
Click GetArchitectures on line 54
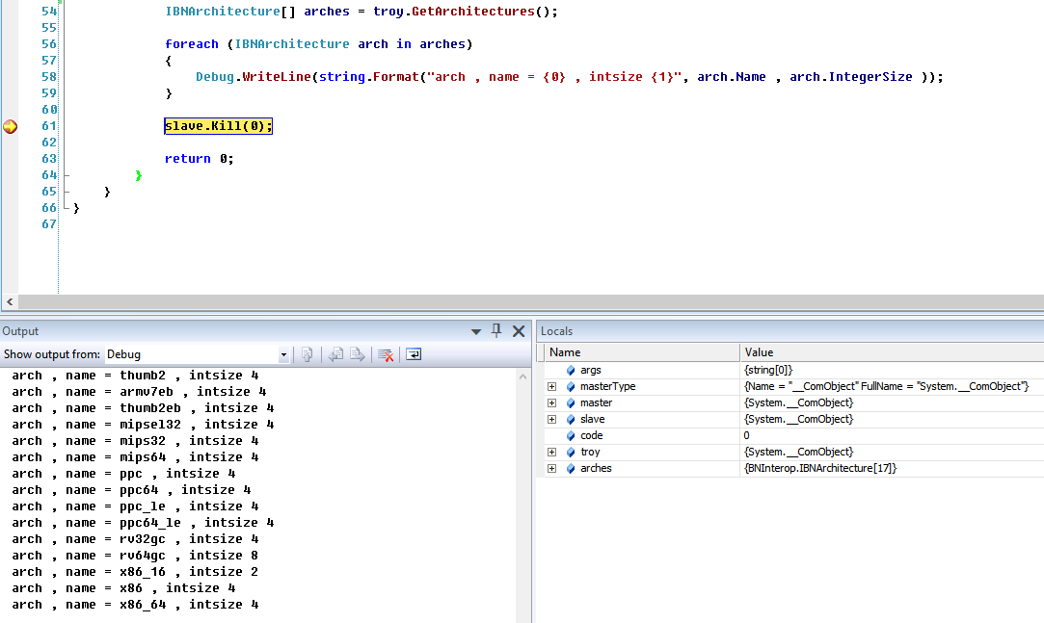[x=472, y=12]
